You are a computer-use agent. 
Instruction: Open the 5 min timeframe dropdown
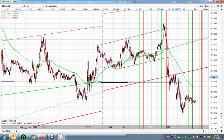click(x=44, y=6)
